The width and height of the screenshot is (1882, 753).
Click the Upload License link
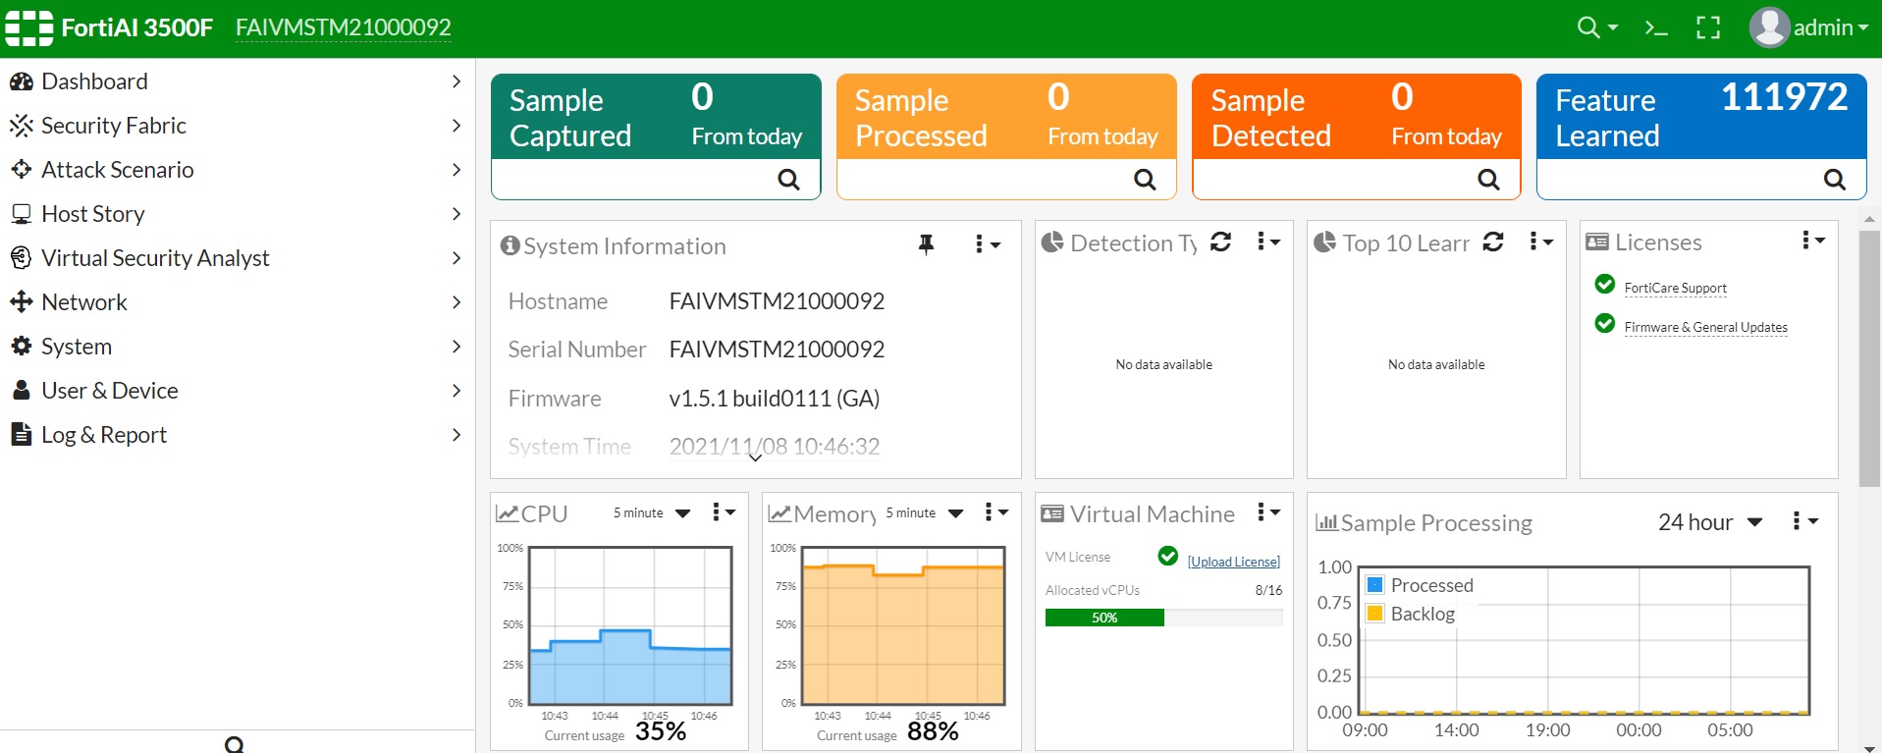[x=1233, y=562]
